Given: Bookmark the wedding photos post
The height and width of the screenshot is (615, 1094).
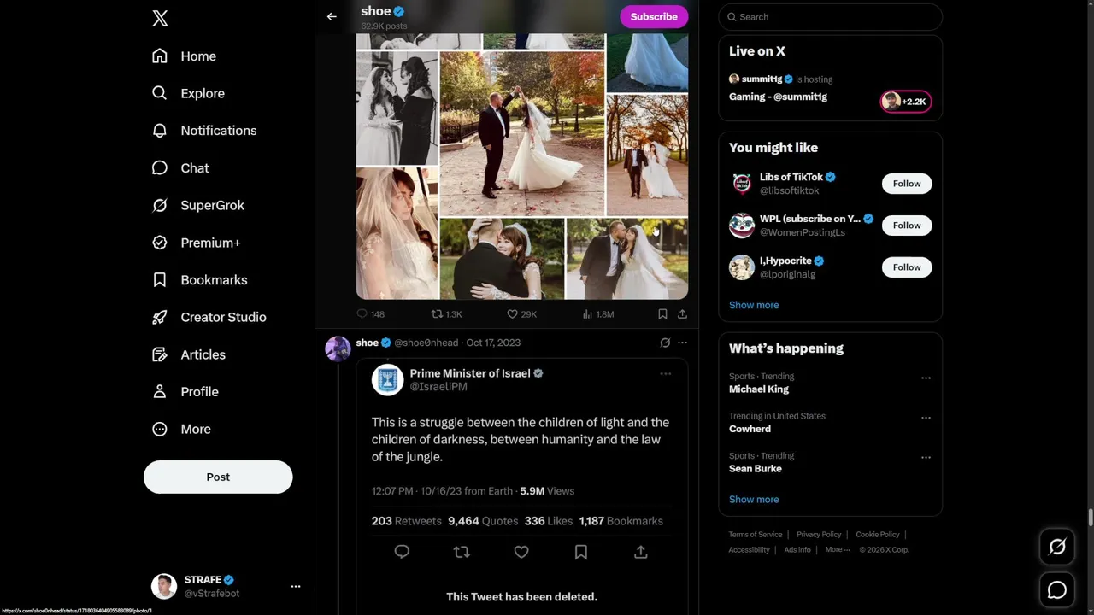Looking at the screenshot, I should tap(662, 314).
